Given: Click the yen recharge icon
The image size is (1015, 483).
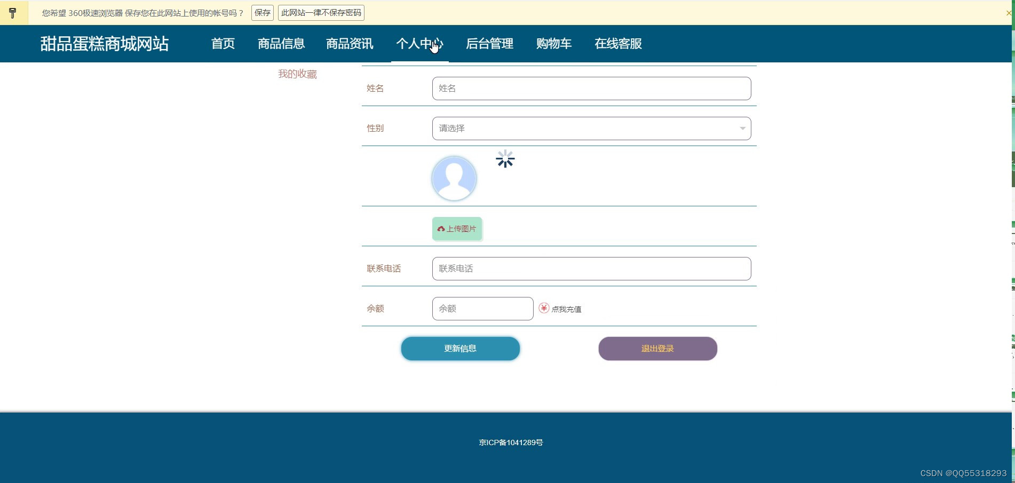Looking at the screenshot, I should (x=544, y=308).
